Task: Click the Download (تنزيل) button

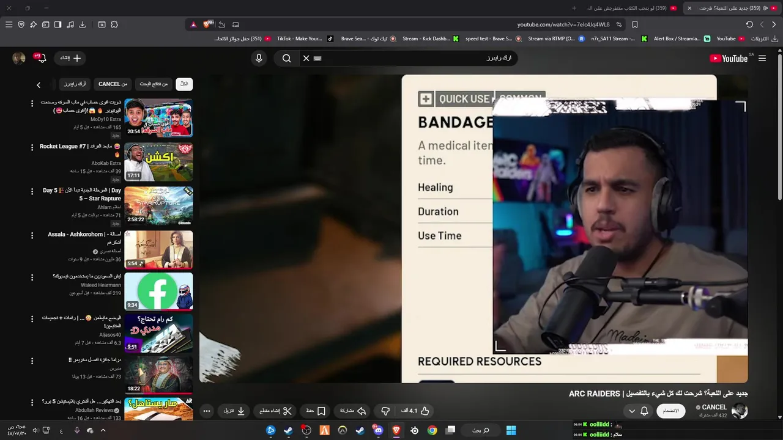Action: [x=234, y=411]
